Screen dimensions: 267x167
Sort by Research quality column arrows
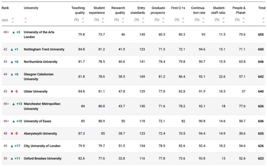coord(123,20)
